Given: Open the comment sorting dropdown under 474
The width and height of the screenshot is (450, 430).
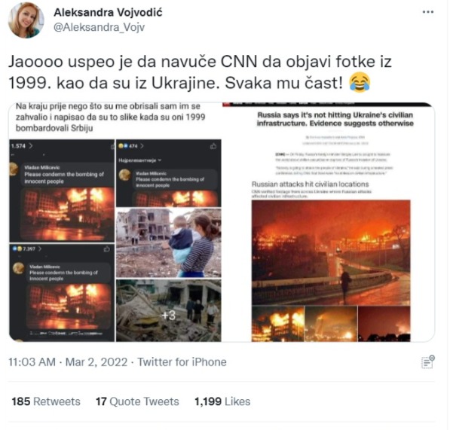Looking at the screenshot, I should [139, 160].
